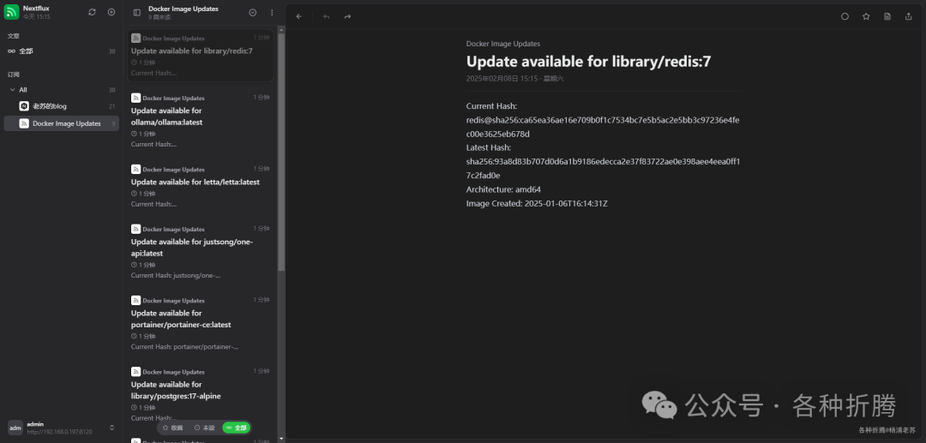
Task: Open the ollama/ollama:latest update article
Action: pyautogui.click(x=200, y=121)
